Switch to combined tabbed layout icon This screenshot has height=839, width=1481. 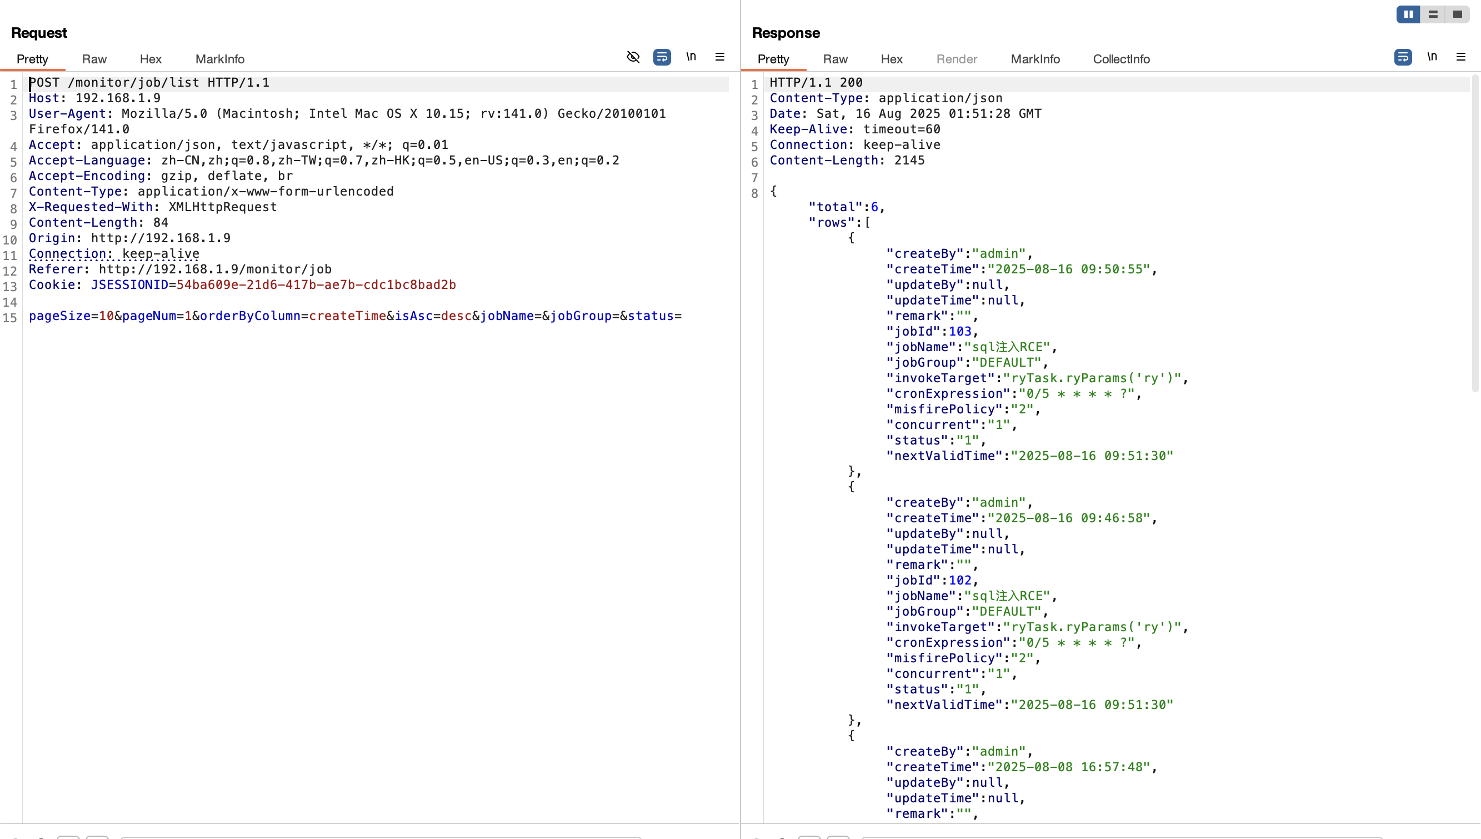1457,14
